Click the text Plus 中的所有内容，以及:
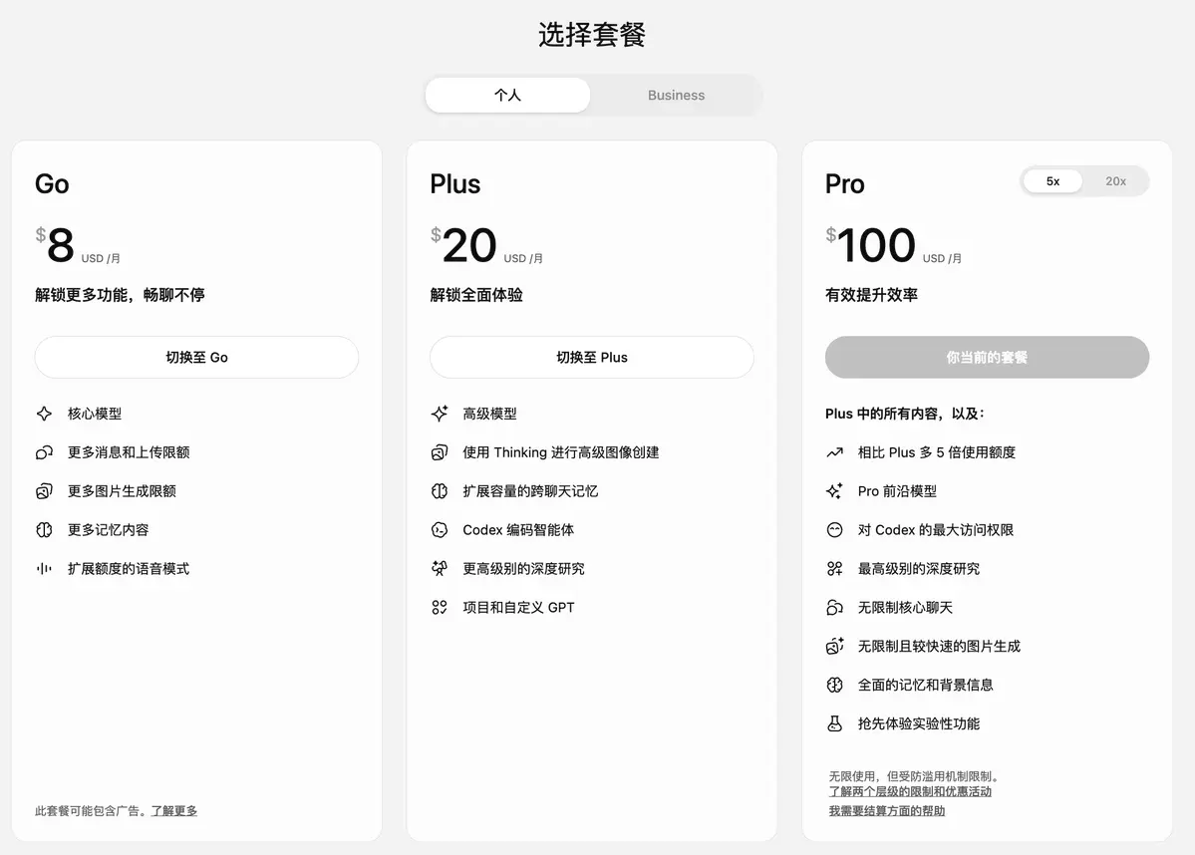This screenshot has width=1195, height=855. [905, 414]
